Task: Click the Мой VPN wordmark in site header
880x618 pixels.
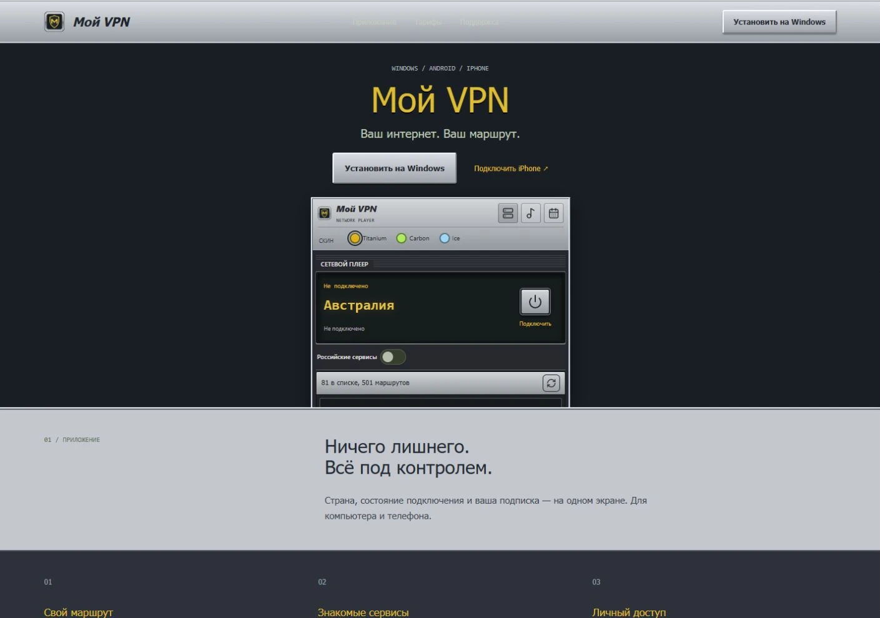Action: coord(102,22)
